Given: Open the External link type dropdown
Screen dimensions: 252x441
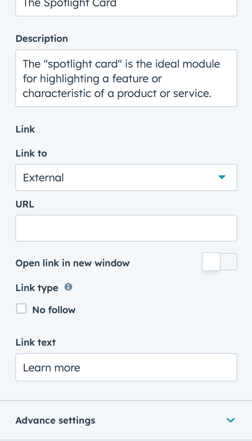Looking at the screenshot, I should 126,177.
